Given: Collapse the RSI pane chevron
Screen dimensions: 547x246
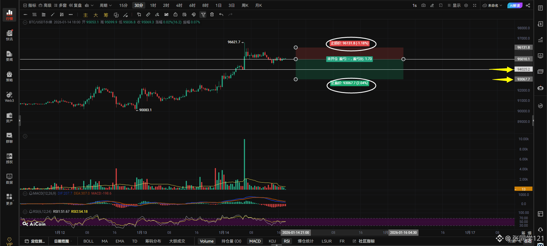Looking at the screenshot, I should point(25,212).
